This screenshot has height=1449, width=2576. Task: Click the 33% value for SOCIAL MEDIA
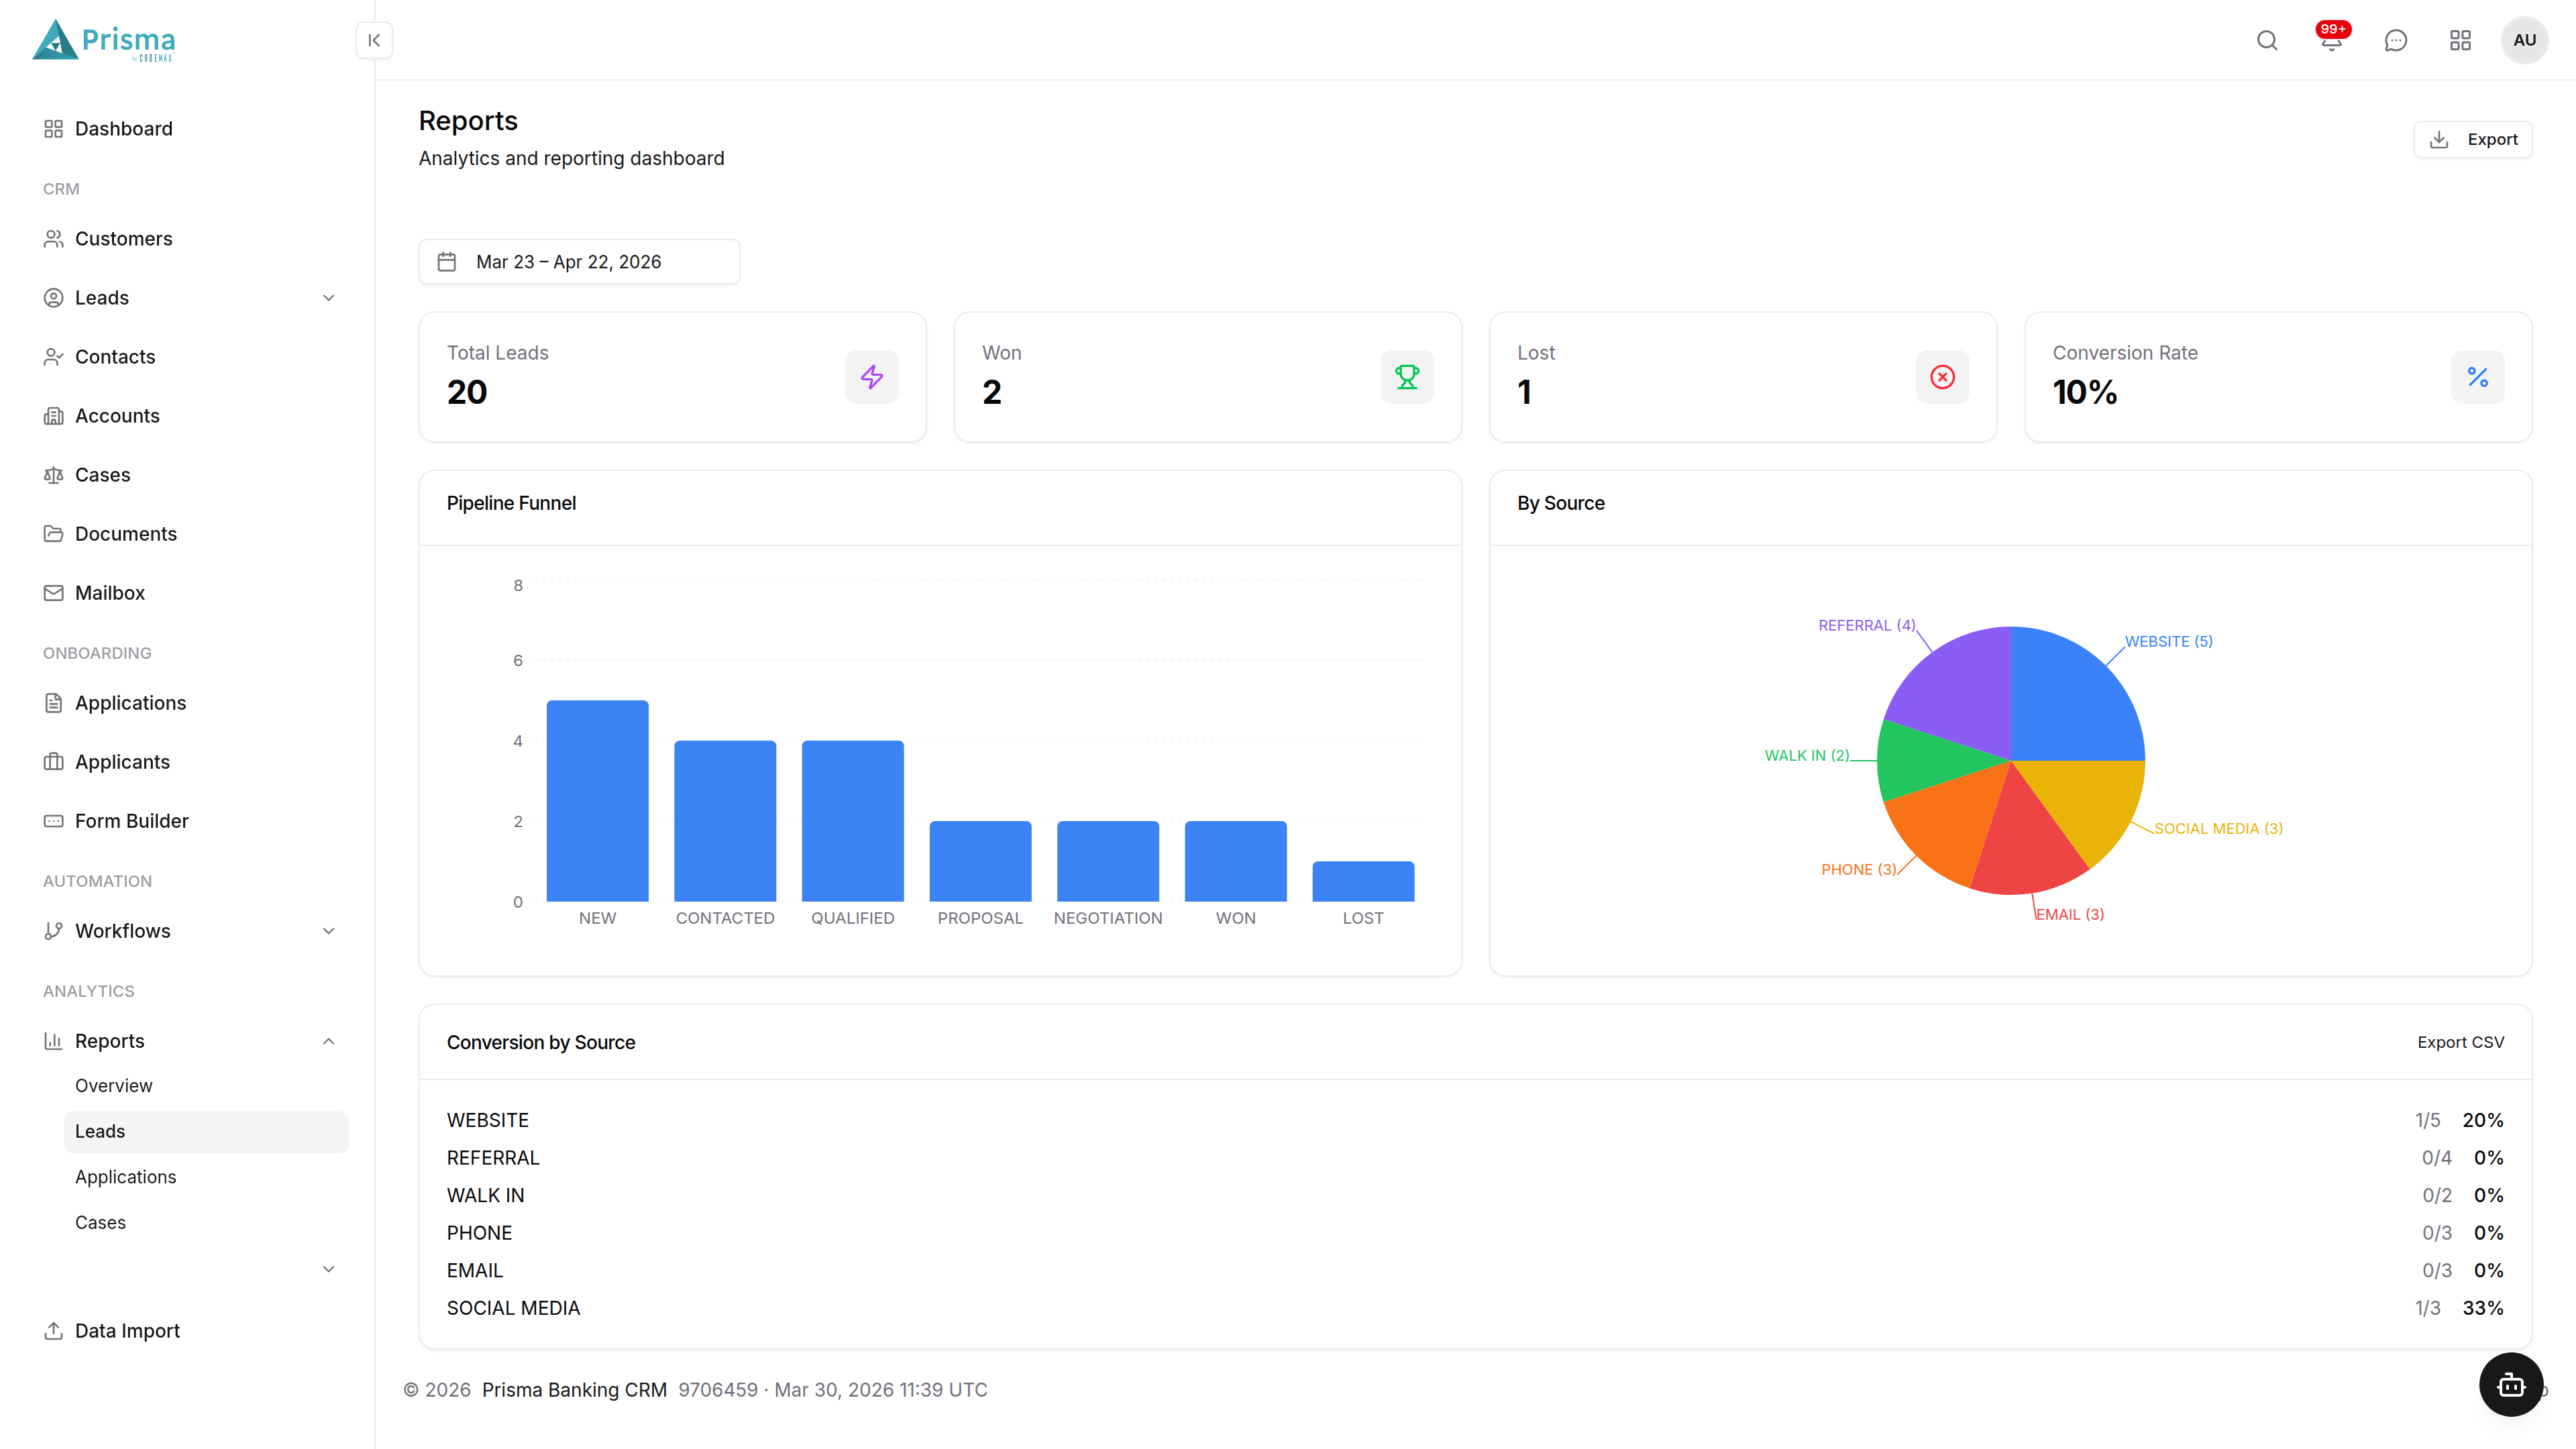coord(2482,1309)
